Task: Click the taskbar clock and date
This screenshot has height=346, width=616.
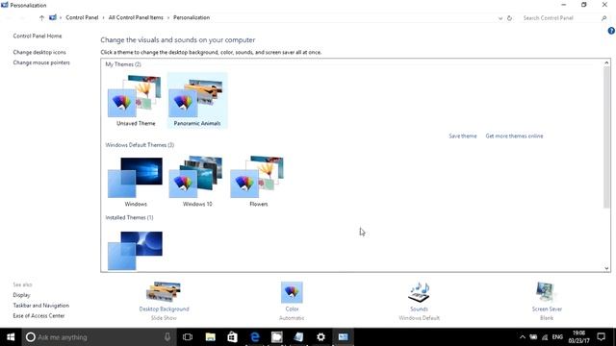Action: tap(578, 337)
